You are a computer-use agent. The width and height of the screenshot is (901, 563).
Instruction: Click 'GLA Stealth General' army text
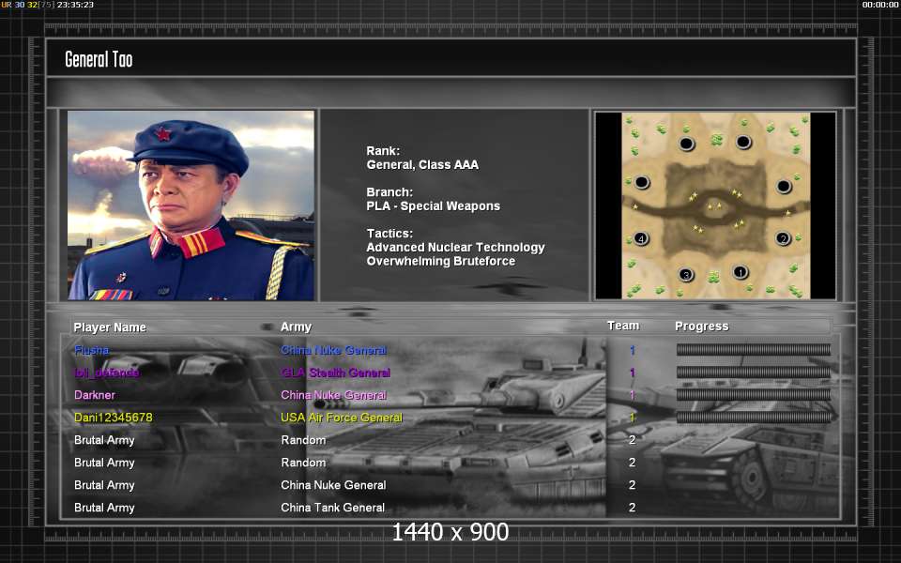(336, 373)
